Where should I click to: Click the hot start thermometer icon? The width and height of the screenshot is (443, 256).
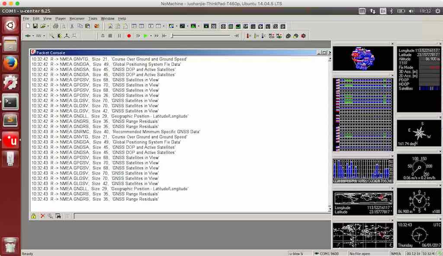click(248, 36)
